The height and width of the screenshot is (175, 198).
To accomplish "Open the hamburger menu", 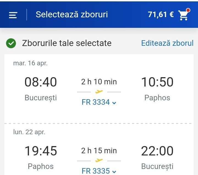I will tap(13, 15).
